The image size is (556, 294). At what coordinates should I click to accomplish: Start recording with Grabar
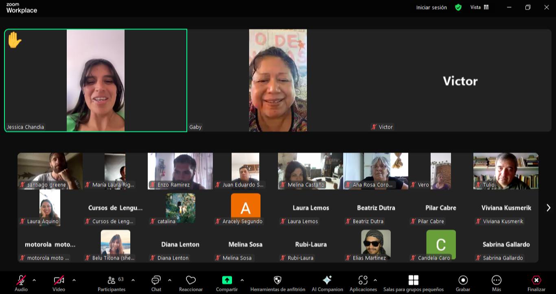click(463, 280)
